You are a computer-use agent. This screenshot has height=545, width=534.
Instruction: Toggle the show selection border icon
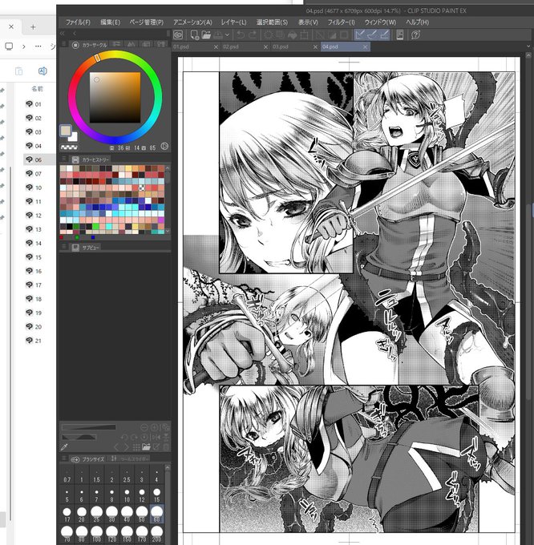[344, 34]
